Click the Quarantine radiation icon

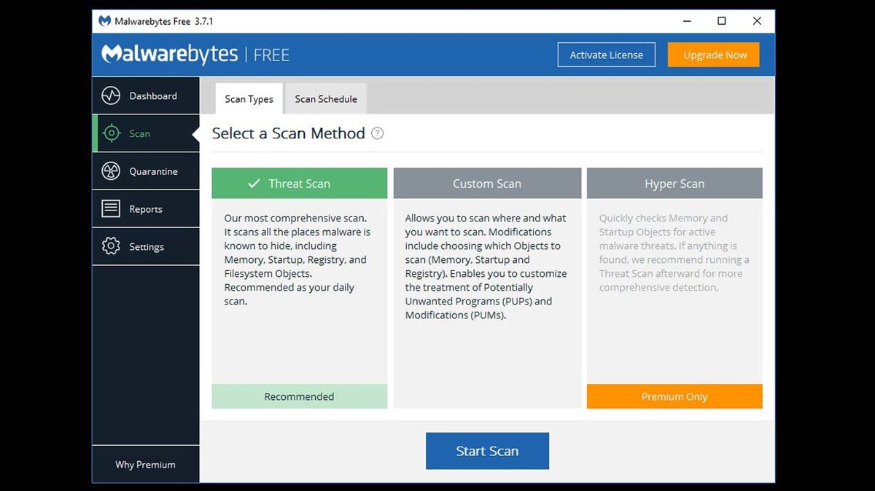click(x=111, y=171)
